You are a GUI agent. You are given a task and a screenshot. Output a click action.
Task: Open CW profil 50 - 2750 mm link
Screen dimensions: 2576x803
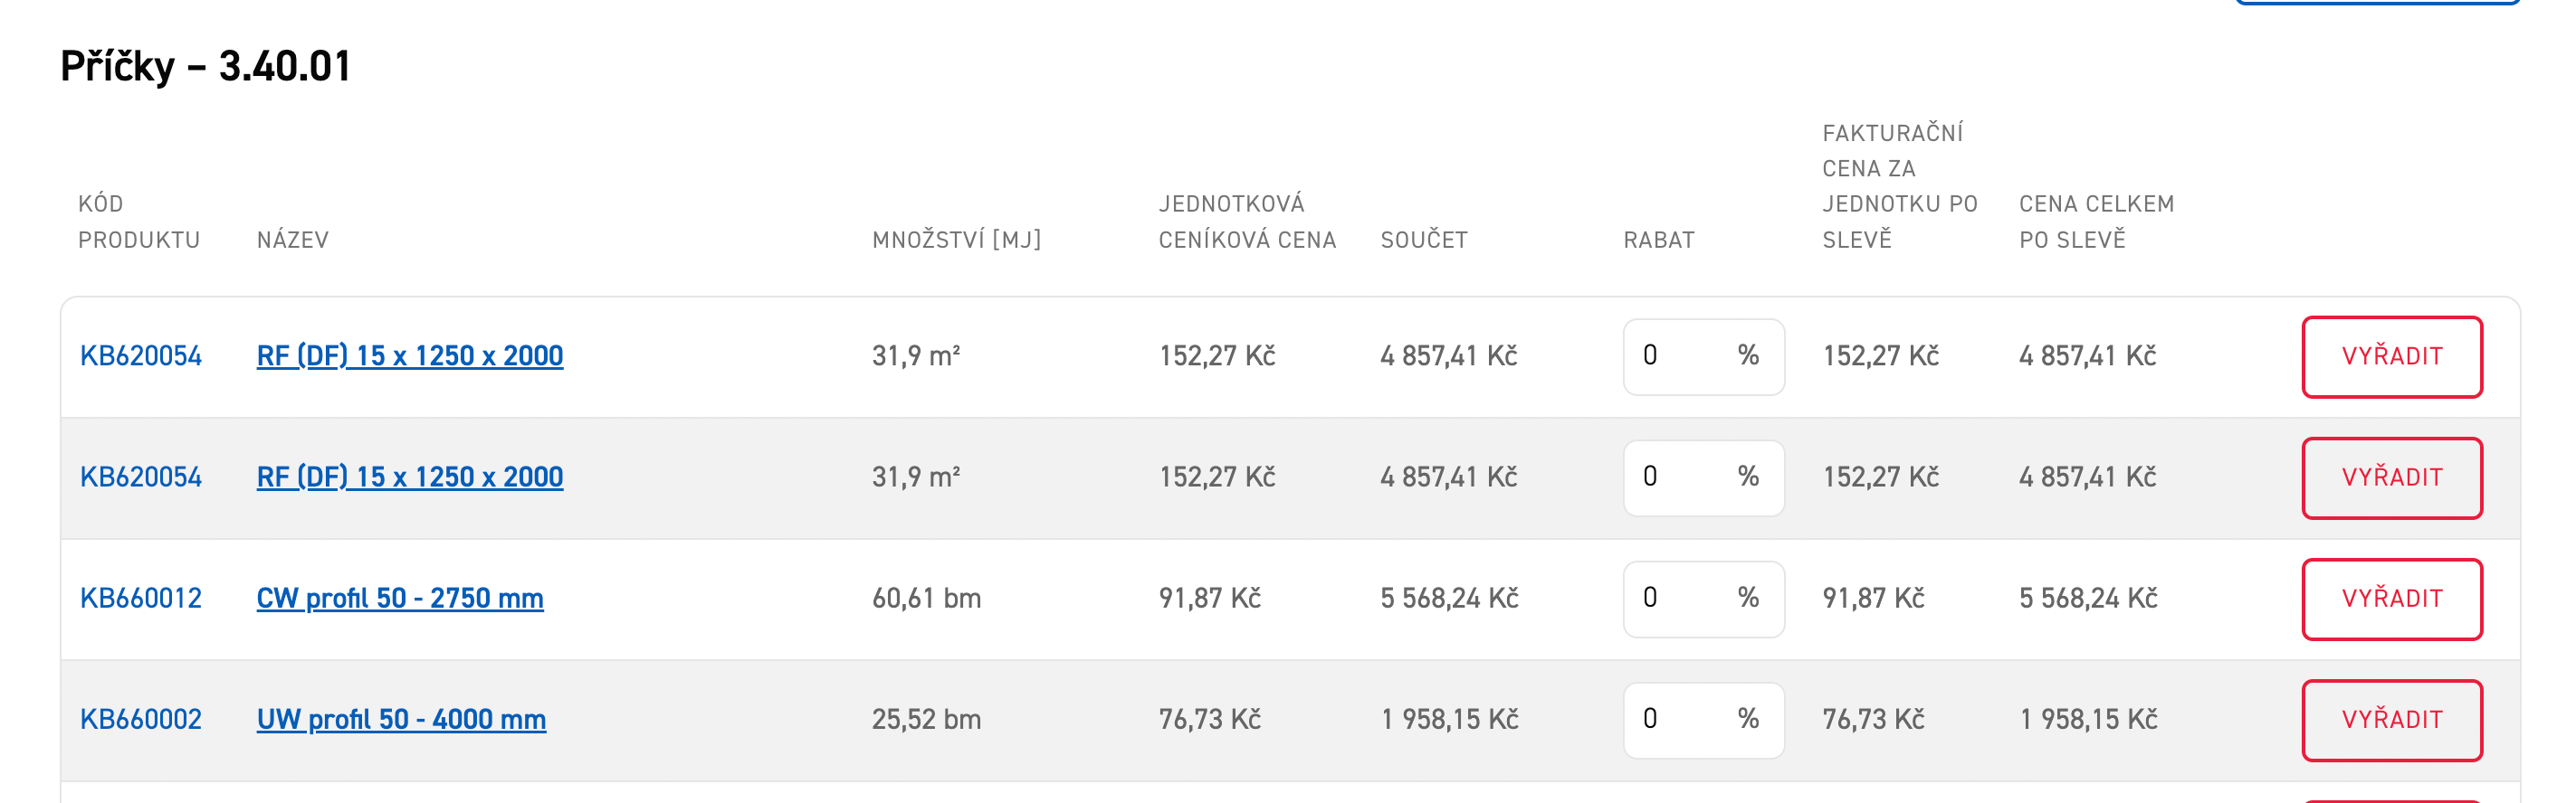tap(400, 599)
